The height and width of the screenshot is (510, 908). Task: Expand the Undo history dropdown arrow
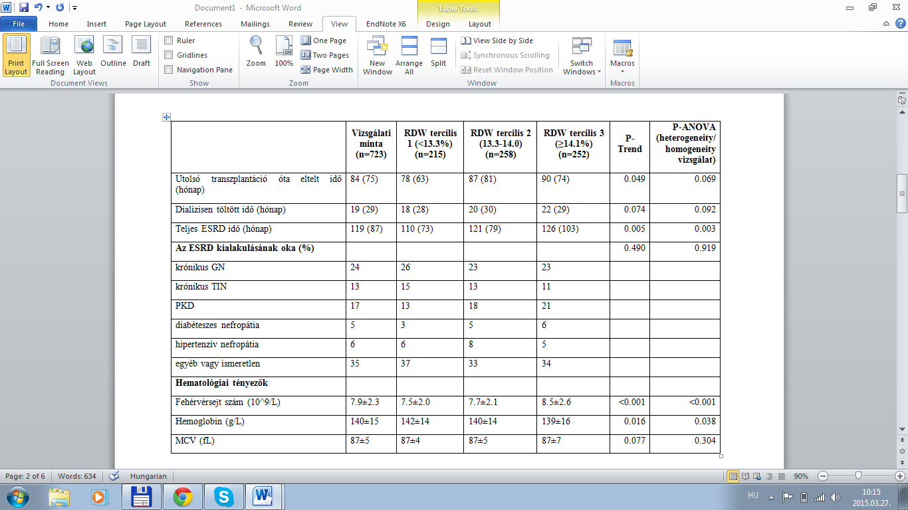pyautogui.click(x=47, y=8)
